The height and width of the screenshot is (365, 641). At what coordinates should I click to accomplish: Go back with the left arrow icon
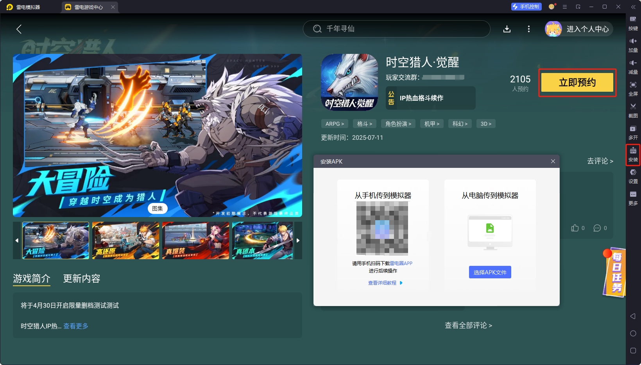click(x=19, y=29)
